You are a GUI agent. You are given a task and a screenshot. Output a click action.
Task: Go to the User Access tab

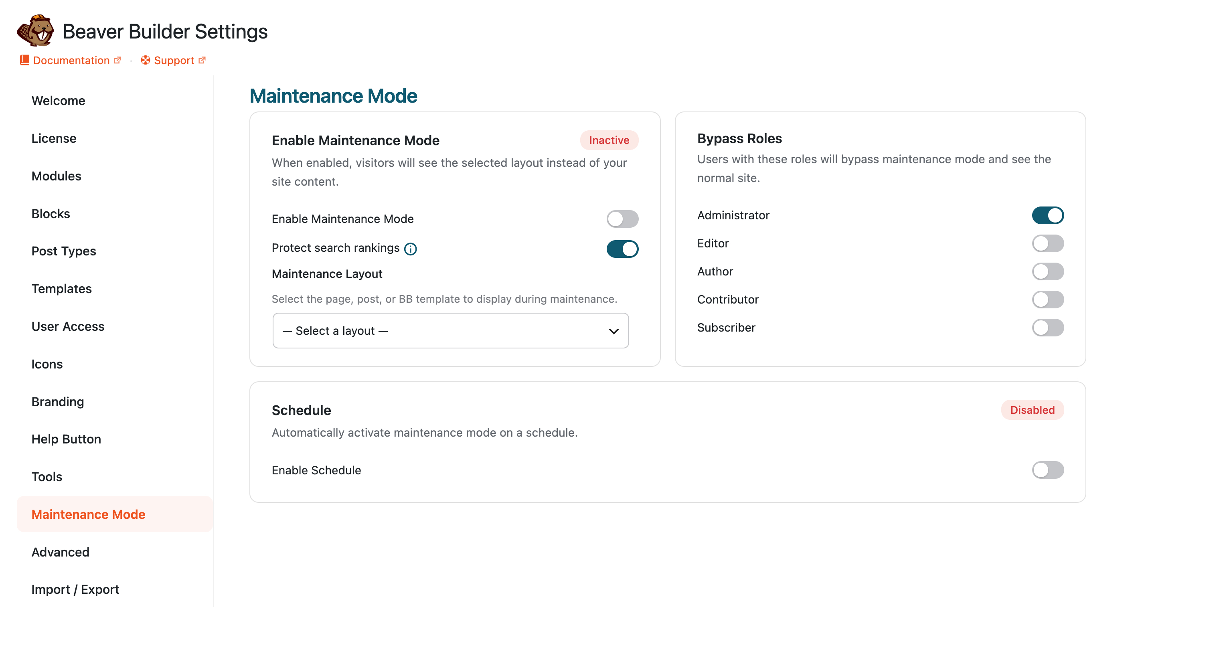tap(114, 326)
